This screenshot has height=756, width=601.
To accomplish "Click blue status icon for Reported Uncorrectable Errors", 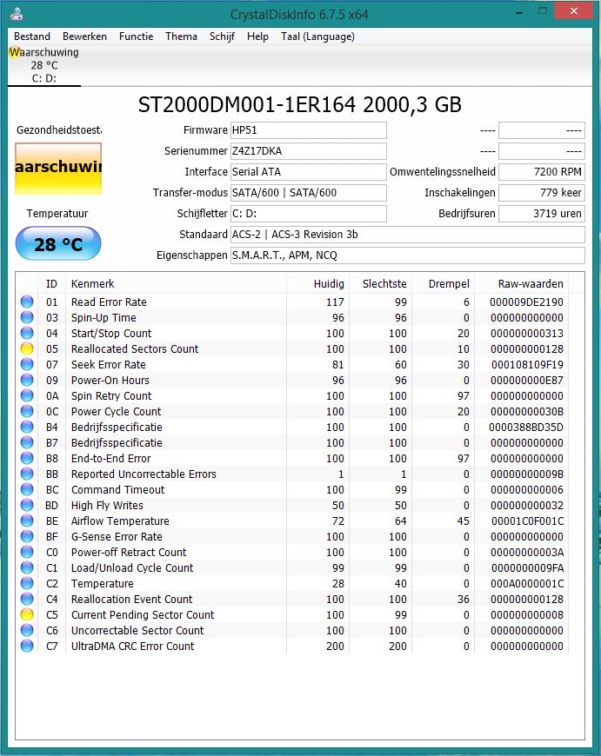I will tap(27, 474).
